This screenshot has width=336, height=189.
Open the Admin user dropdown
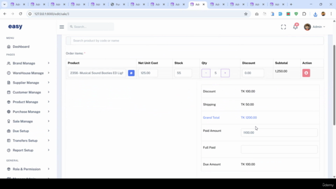tap(314, 27)
